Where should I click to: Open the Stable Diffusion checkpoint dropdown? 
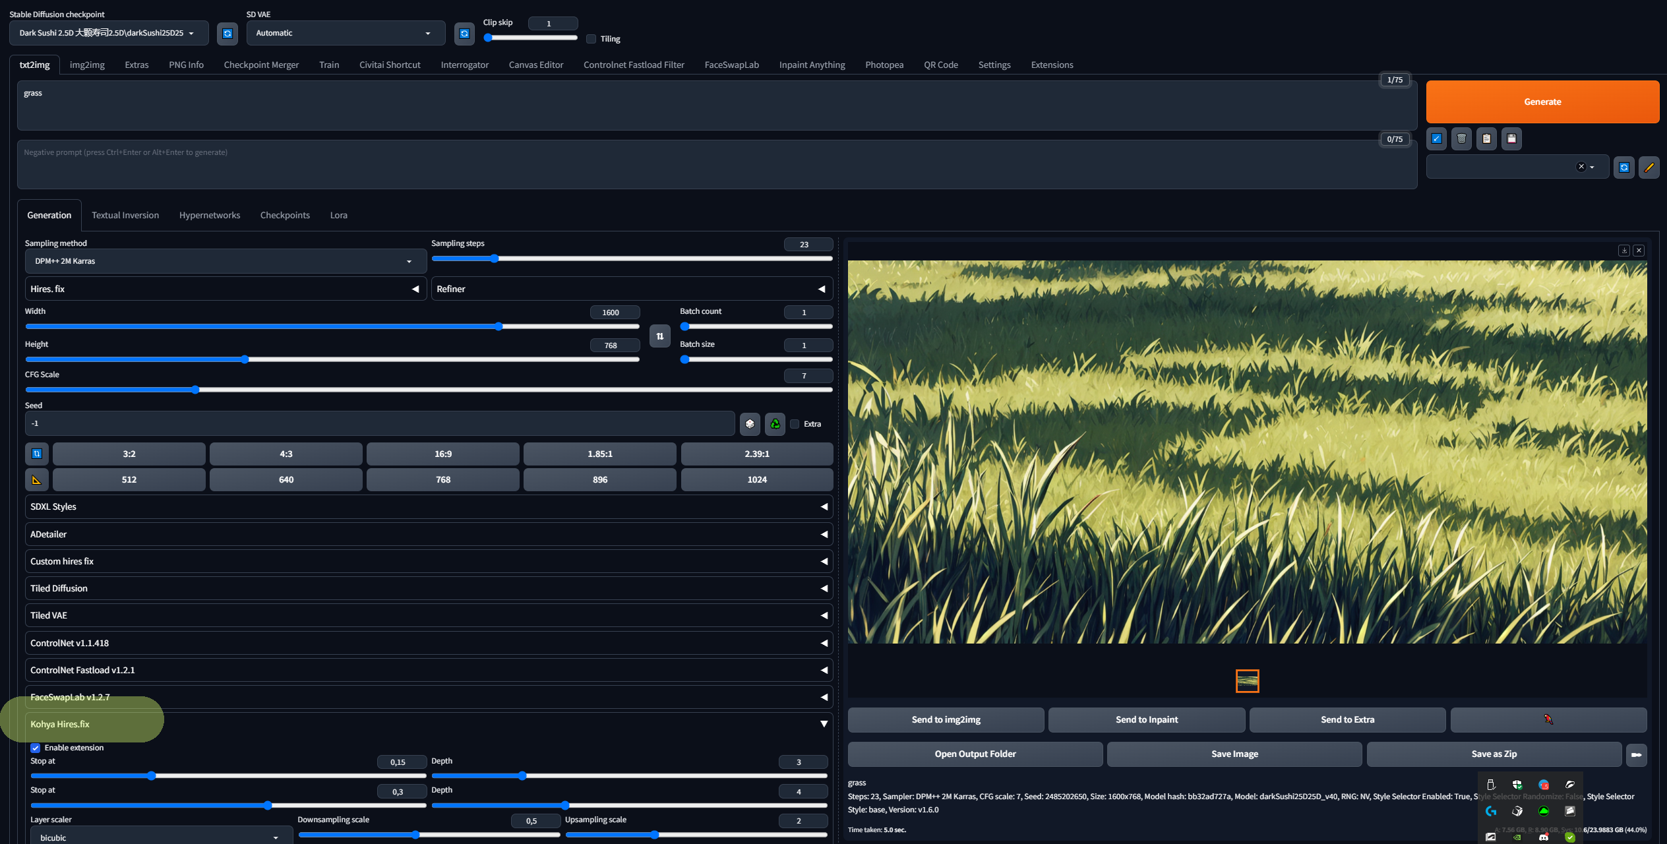(109, 33)
